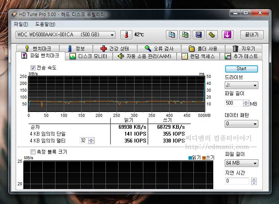
Task: Open 자동 소음 관리(AAM) tab
Action: tap(144, 57)
